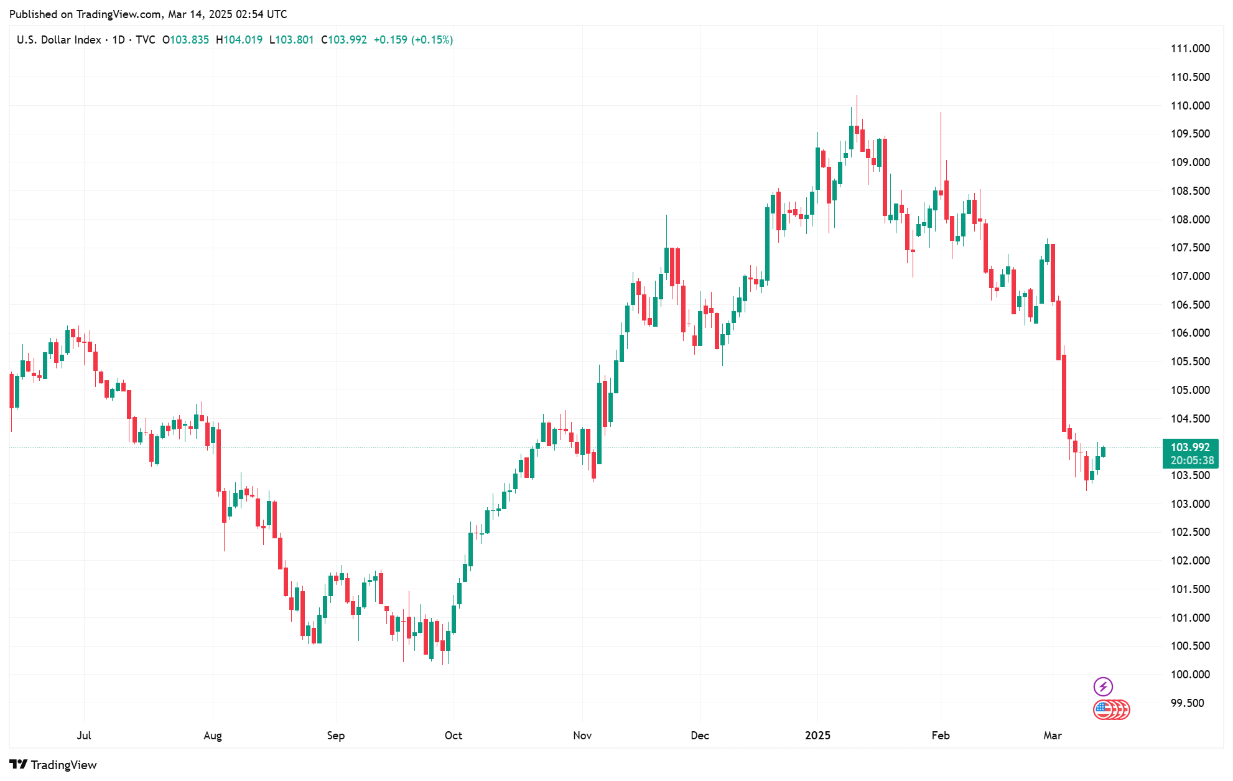The width and height of the screenshot is (1233, 781).
Task: Click the open value O103.835
Action: coord(185,40)
